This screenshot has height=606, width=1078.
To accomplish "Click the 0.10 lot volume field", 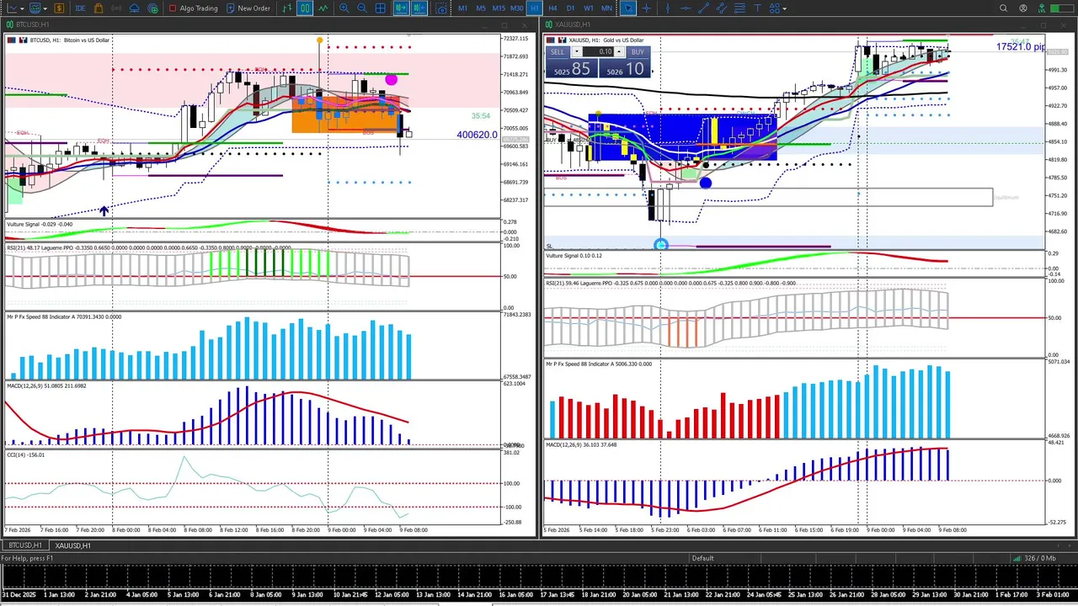I will click(x=599, y=52).
